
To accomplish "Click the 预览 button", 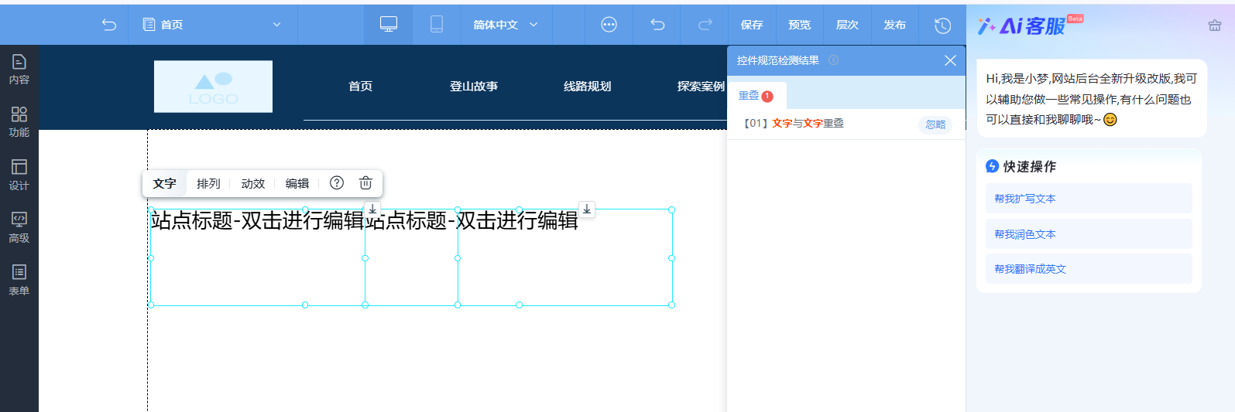I will point(800,25).
